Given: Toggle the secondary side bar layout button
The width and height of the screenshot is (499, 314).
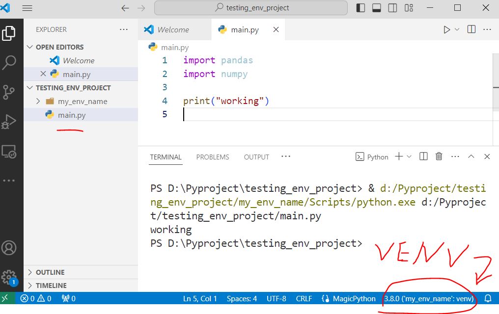Looking at the screenshot, I should click(x=392, y=8).
